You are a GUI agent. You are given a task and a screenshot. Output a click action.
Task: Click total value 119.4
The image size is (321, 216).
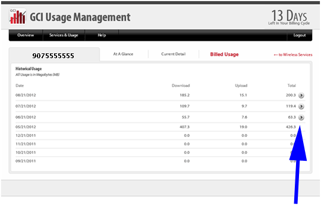point(291,106)
